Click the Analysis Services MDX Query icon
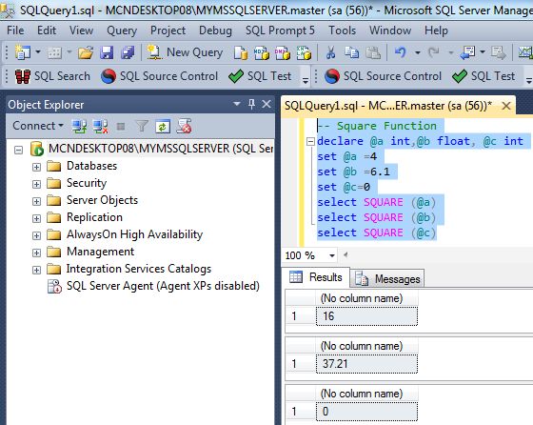533x425 pixels. point(262,53)
